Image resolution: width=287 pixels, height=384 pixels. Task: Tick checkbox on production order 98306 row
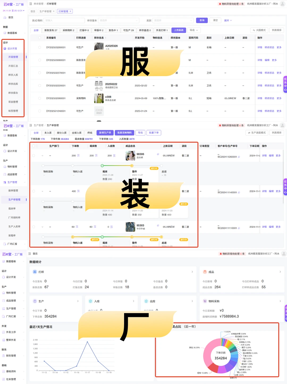pos(34,155)
